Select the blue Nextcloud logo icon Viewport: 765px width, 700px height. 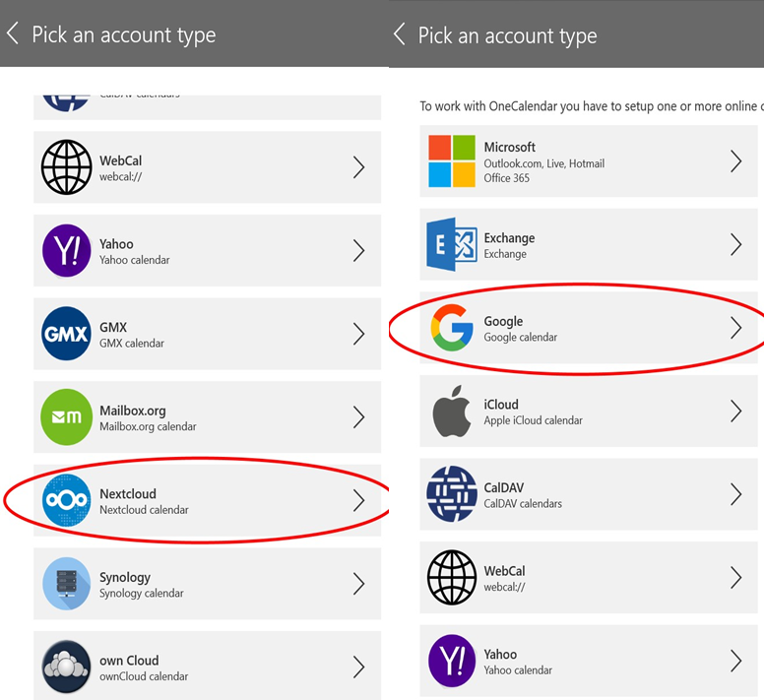pyautogui.click(x=66, y=501)
